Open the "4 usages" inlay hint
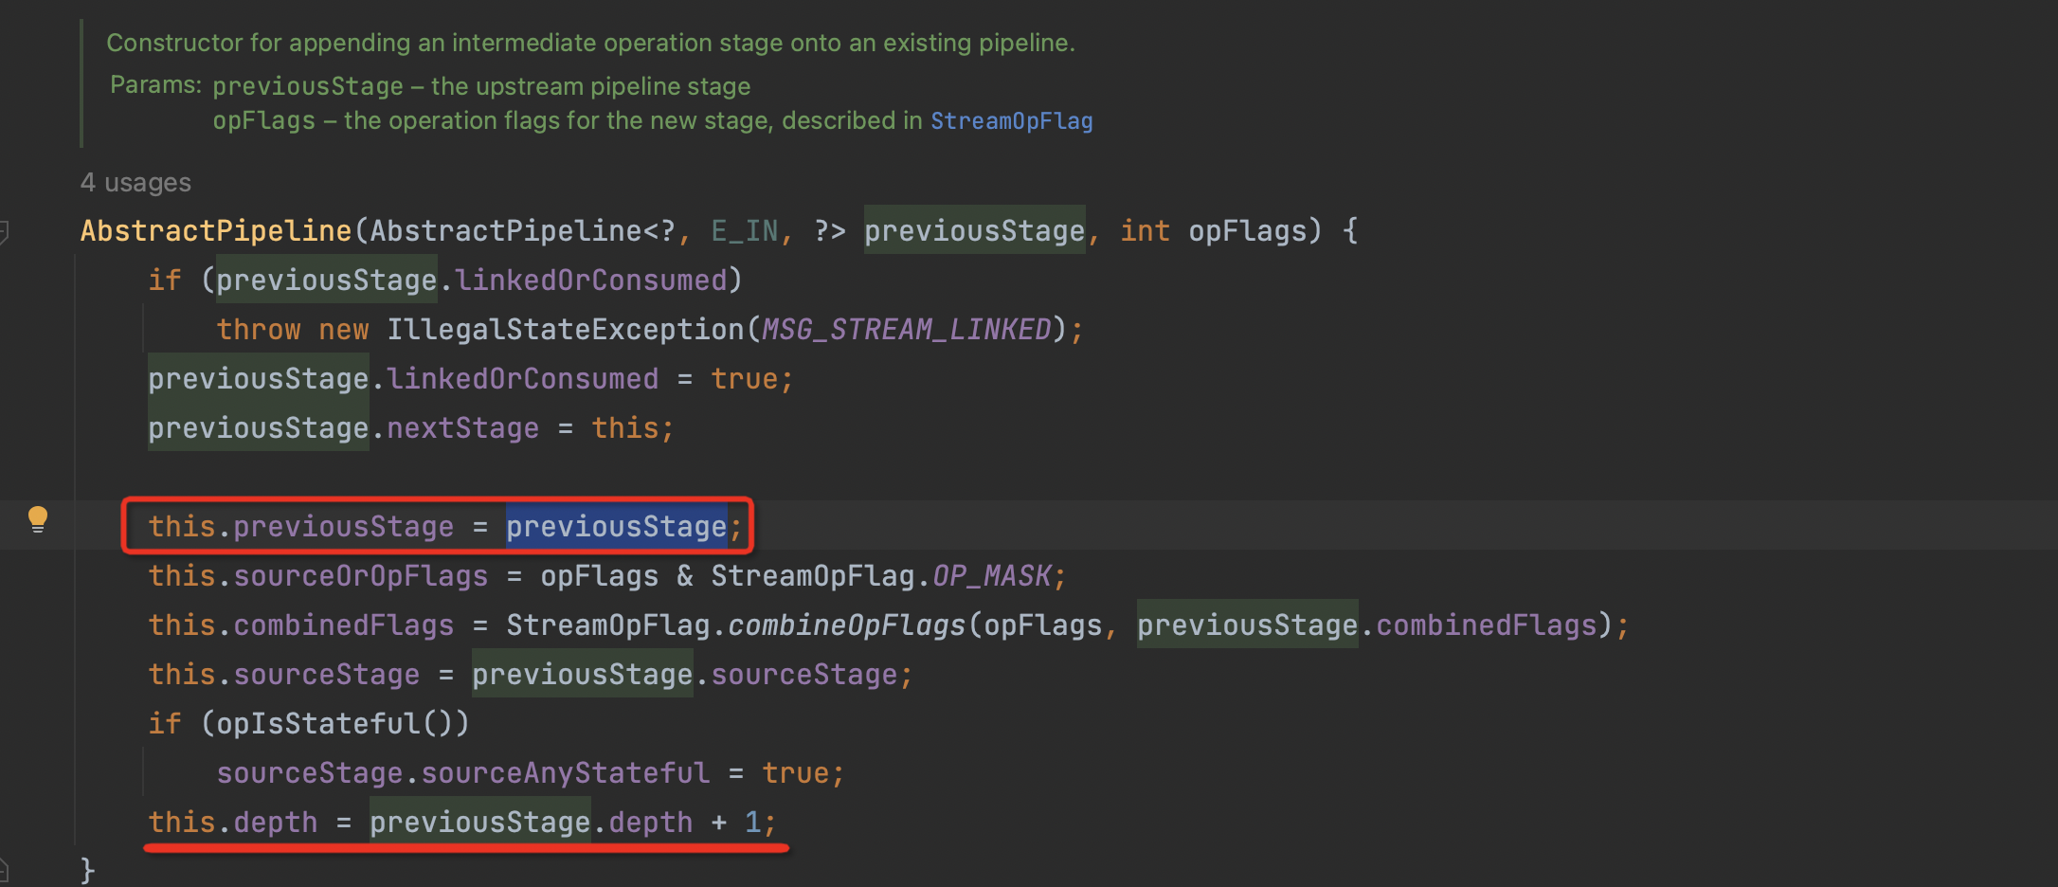This screenshot has height=887, width=2058. coord(135,182)
